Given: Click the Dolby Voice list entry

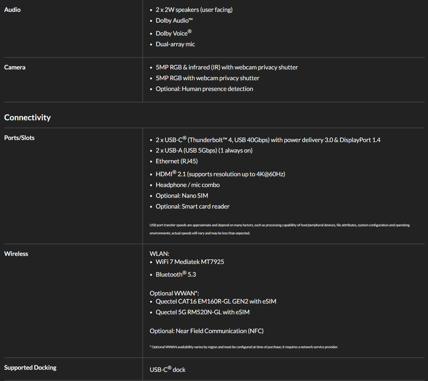Looking at the screenshot, I should point(173,33).
